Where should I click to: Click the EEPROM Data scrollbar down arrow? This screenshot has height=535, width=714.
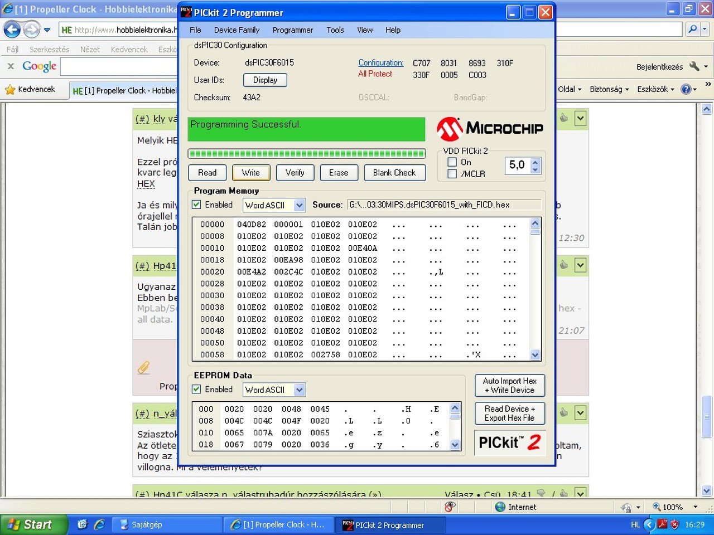[455, 445]
